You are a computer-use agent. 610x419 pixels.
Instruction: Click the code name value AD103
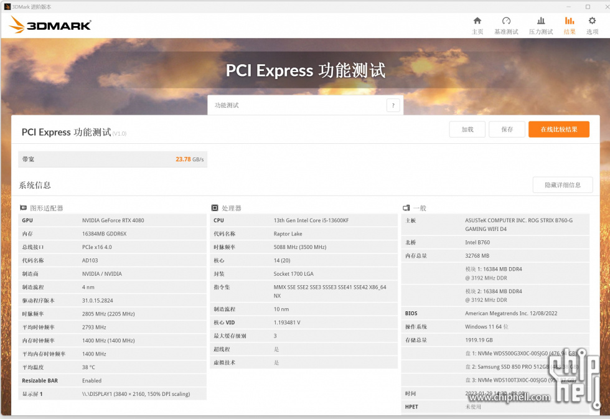click(90, 260)
